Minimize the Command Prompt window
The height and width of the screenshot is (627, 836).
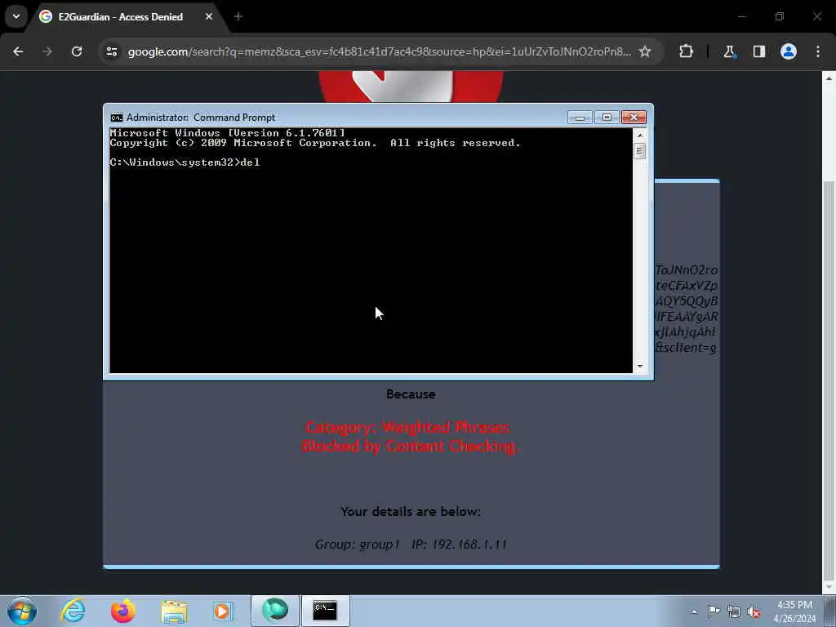(x=580, y=118)
